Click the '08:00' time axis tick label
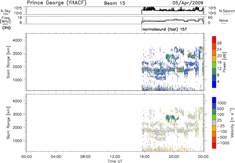 tap(85, 157)
